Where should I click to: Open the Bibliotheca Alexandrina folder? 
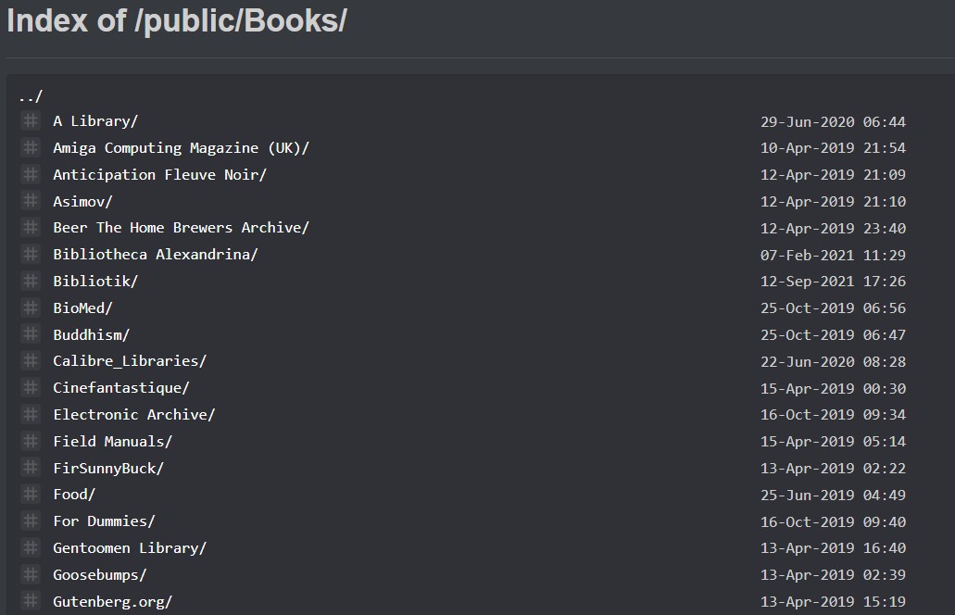pyautogui.click(x=156, y=255)
